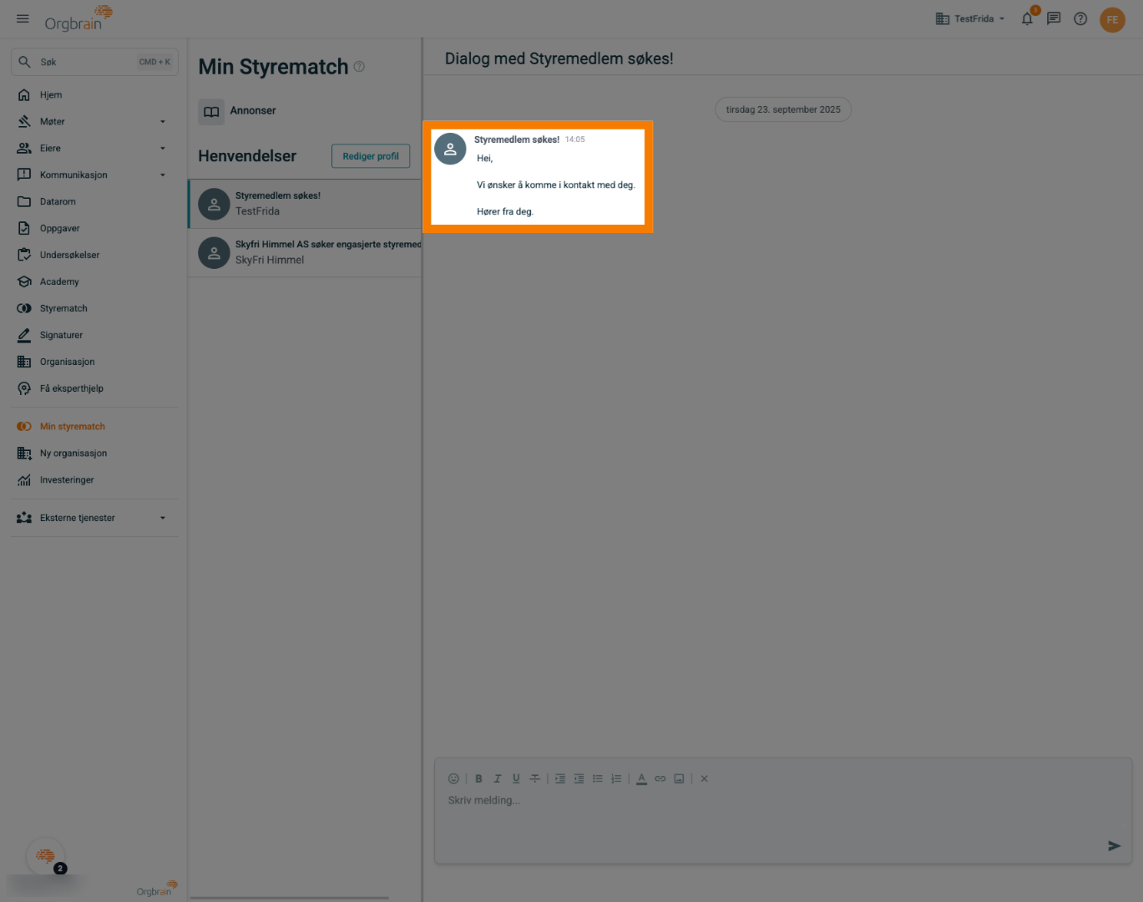Open Signaturer in the sidebar
The width and height of the screenshot is (1143, 902).
click(x=94, y=336)
